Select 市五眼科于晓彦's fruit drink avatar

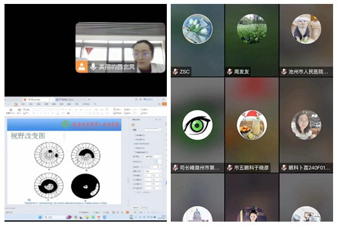click(x=252, y=125)
